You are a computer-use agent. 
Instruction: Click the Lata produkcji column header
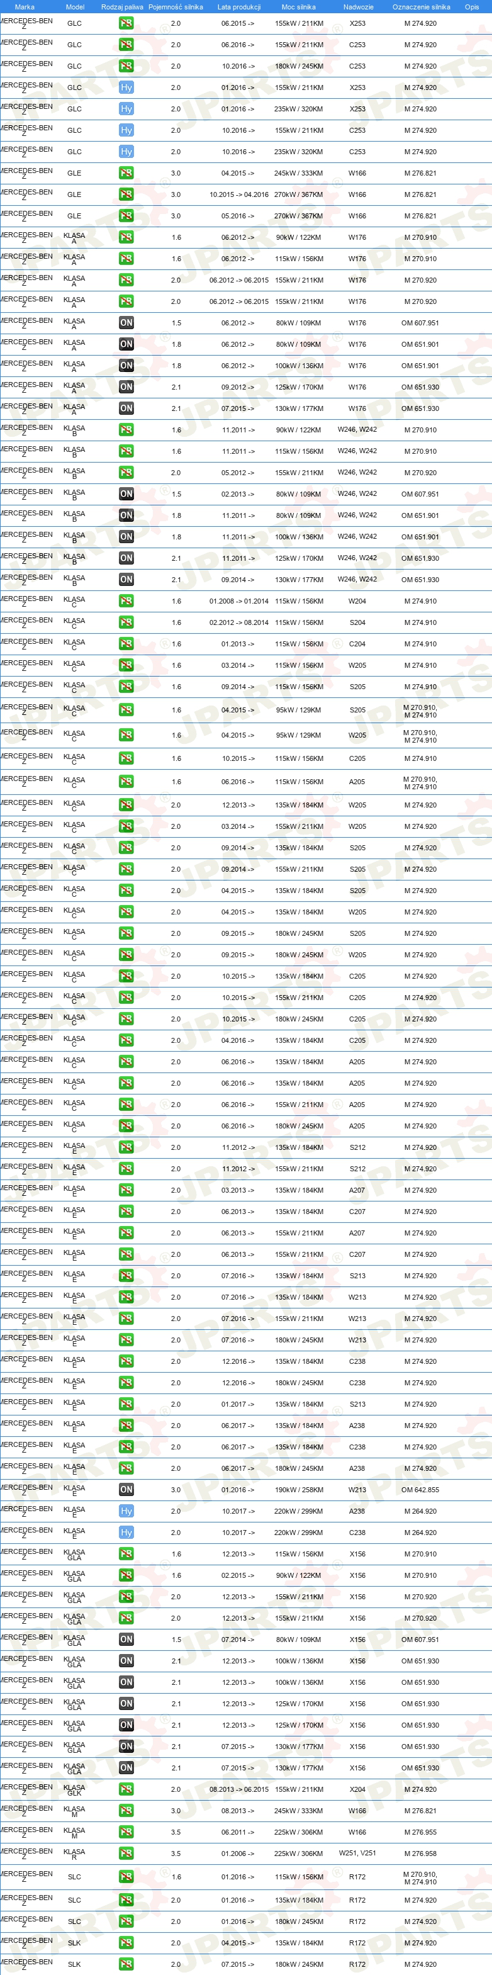tap(239, 7)
